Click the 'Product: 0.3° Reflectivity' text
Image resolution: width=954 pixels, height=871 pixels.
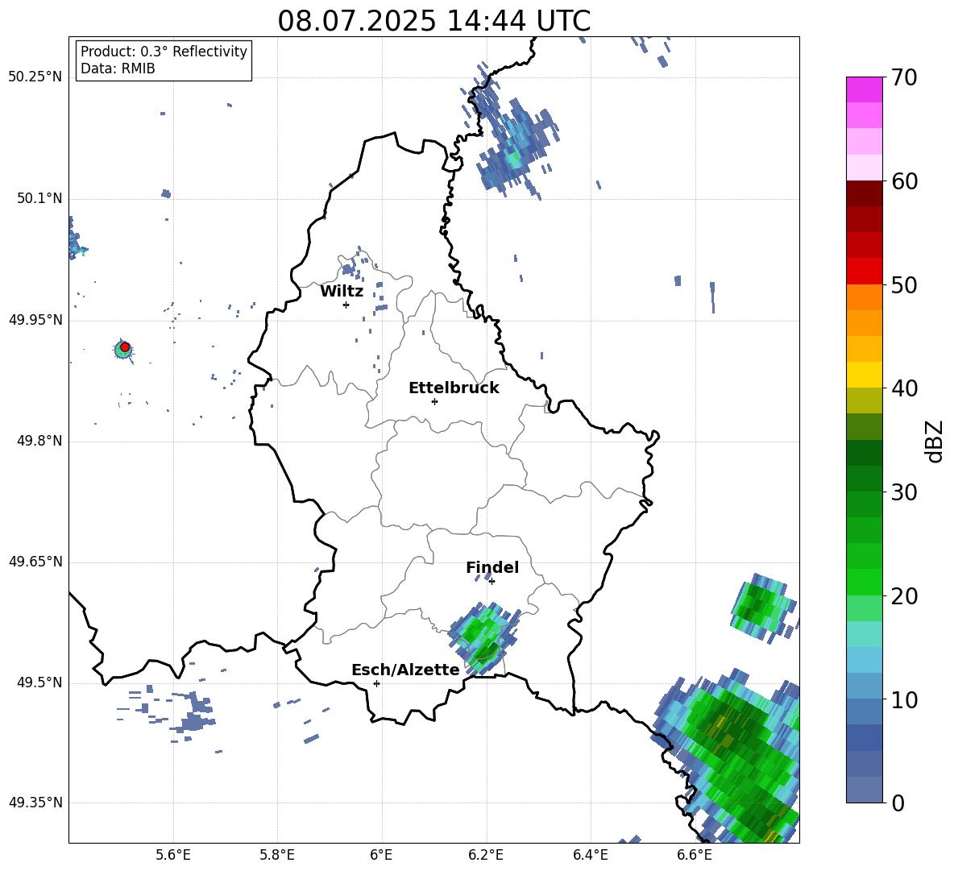tap(164, 52)
